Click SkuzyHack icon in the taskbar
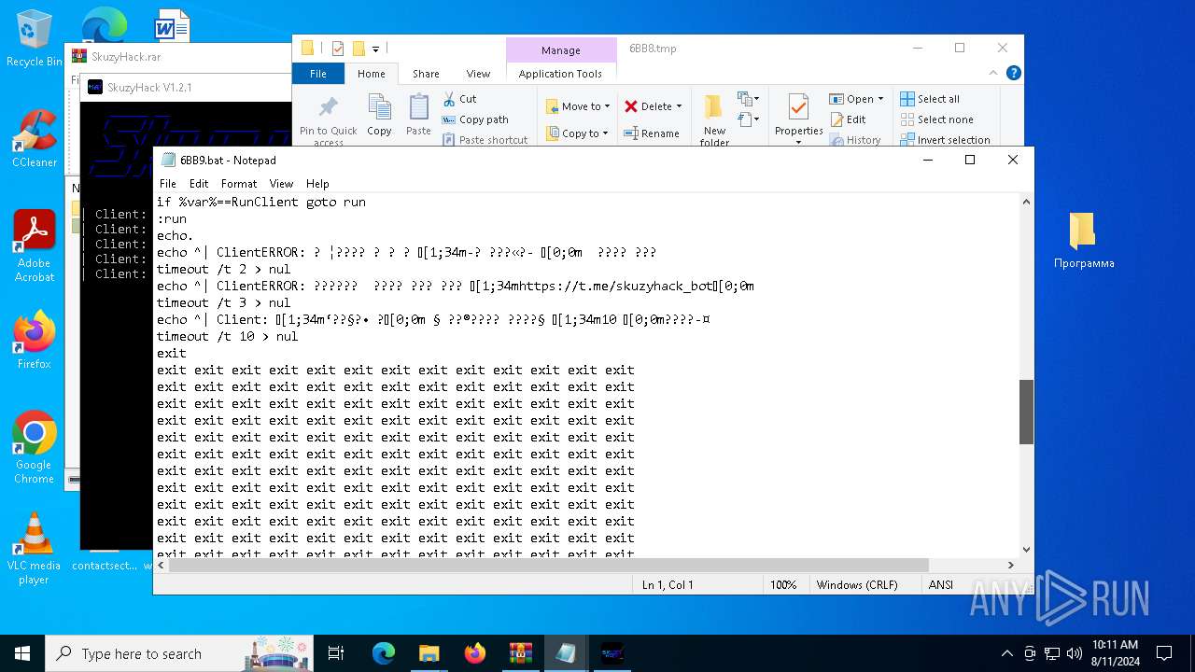This screenshot has width=1195, height=672. coord(612,653)
